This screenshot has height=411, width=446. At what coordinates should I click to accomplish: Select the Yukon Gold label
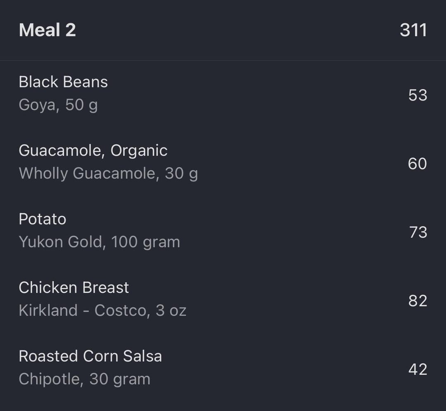(61, 242)
